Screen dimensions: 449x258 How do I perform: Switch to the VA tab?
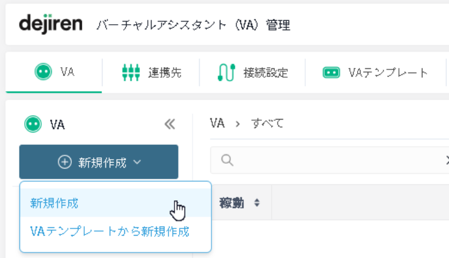pyautogui.click(x=54, y=72)
